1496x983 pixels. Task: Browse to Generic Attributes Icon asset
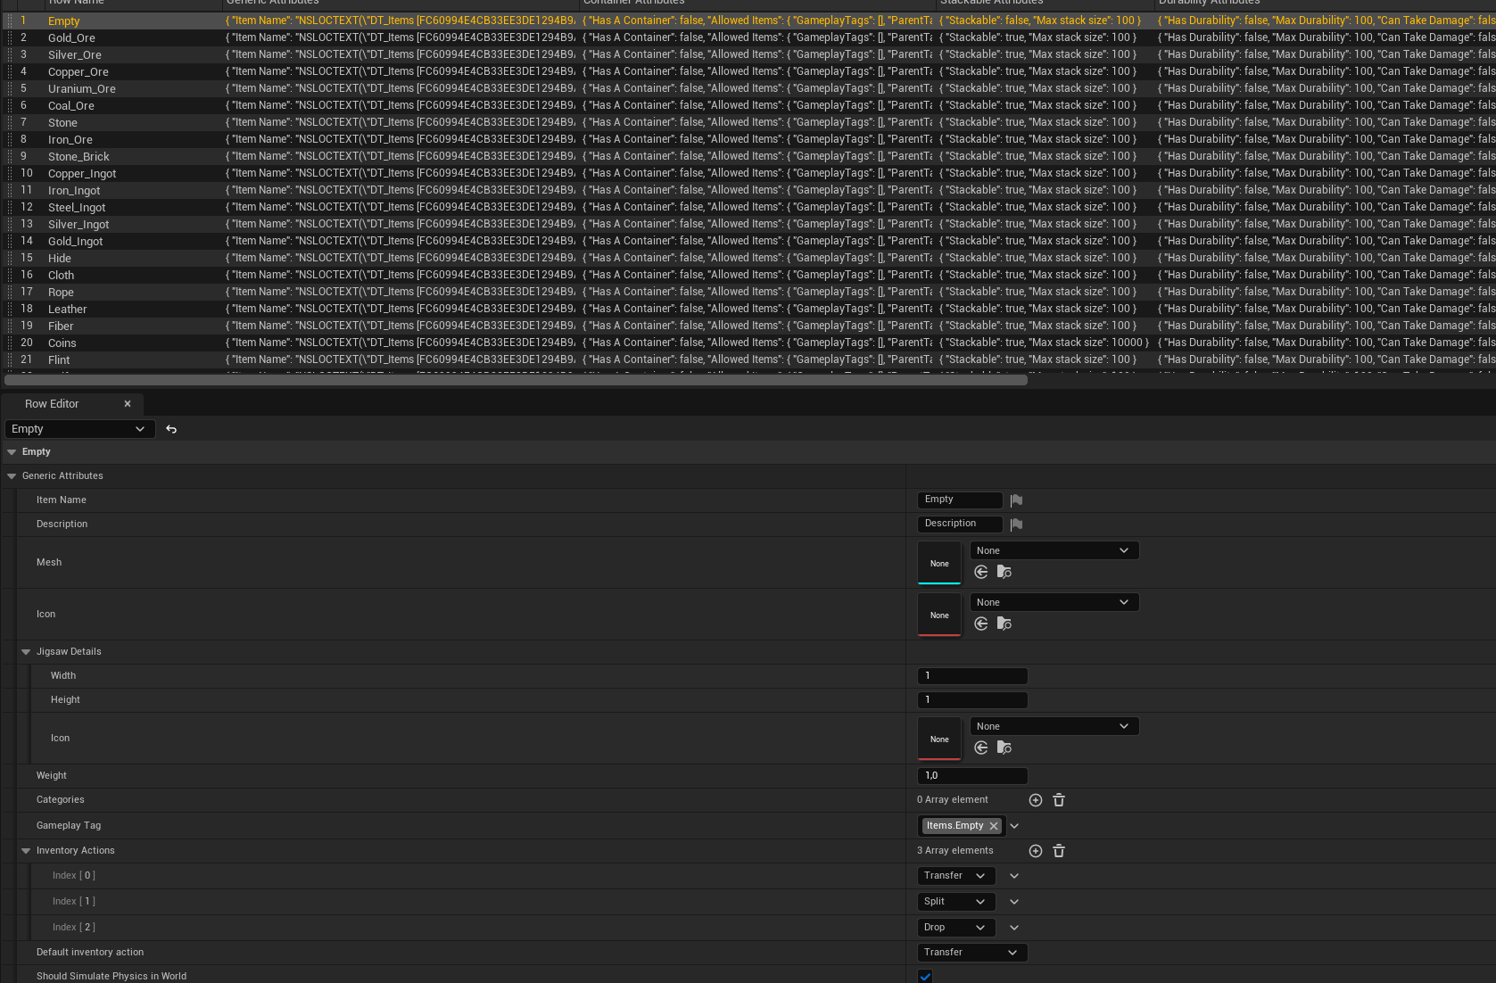1004,624
